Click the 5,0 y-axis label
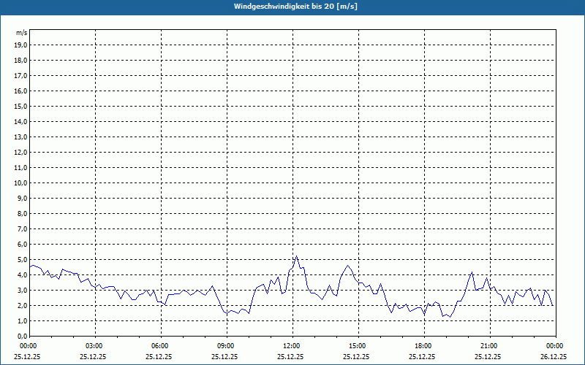Screen dimensions: 585x365 (23, 259)
